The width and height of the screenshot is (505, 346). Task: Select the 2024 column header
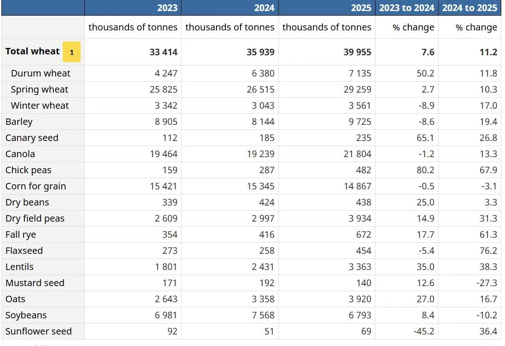(264, 8)
